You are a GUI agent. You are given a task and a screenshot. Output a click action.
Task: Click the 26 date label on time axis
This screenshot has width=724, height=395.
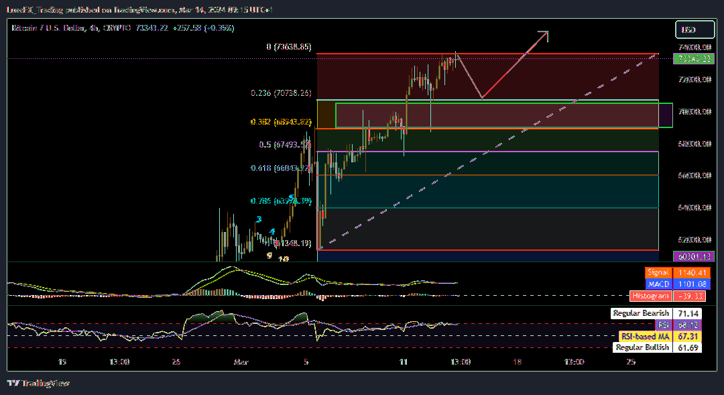(176, 361)
